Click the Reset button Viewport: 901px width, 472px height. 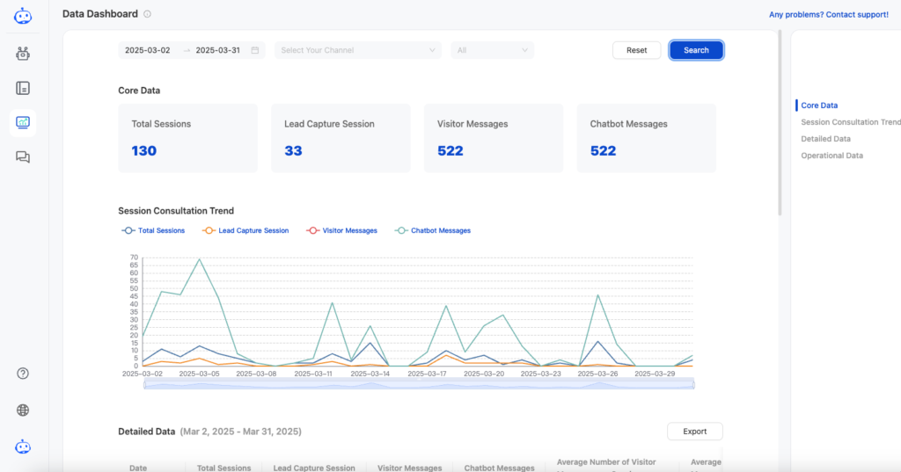click(x=637, y=50)
